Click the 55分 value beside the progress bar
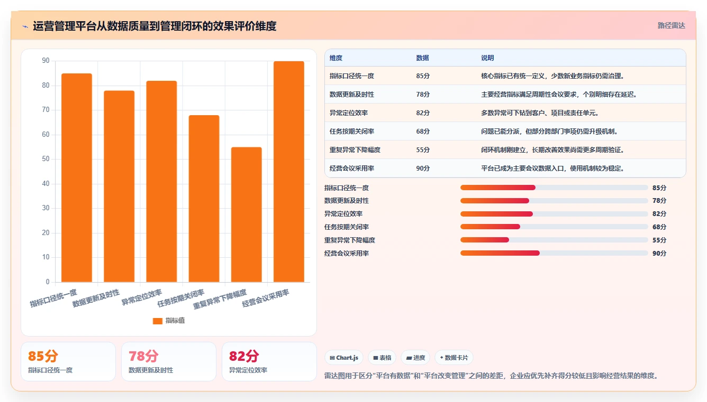Screen dimensions: 707x402 [659, 240]
